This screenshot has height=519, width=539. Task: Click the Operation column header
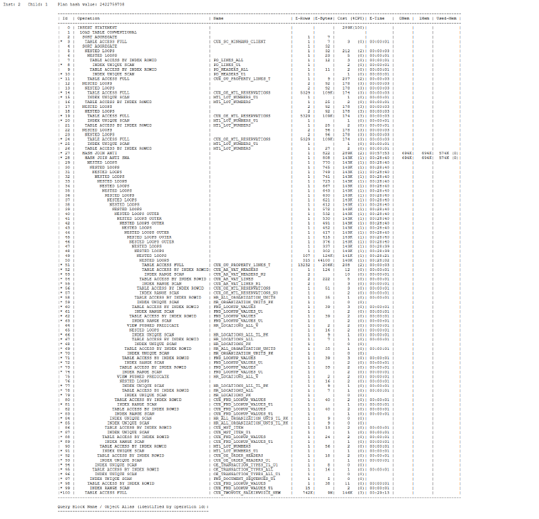pos(89,18)
